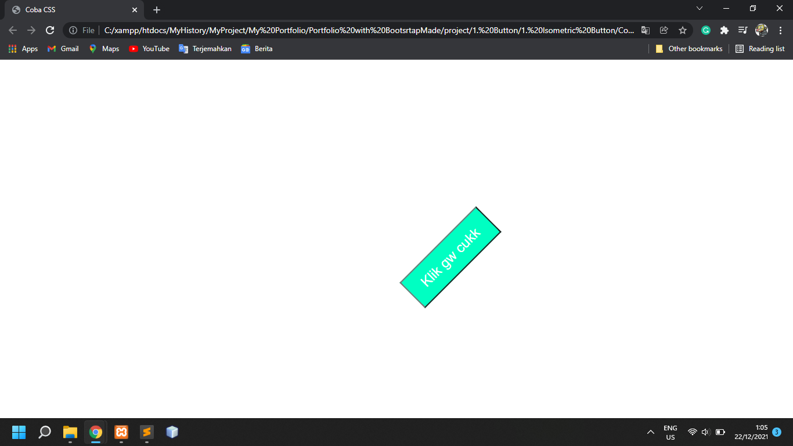Click the Grammarly extension icon
This screenshot has height=446, width=793.
(x=706, y=30)
